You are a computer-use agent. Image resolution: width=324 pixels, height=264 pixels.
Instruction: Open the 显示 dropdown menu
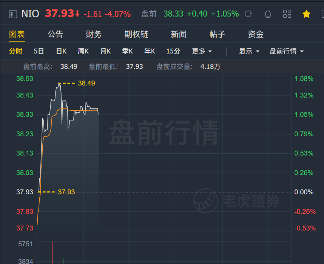(x=249, y=51)
